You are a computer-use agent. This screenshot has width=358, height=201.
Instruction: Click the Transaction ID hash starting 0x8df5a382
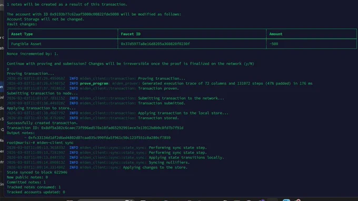click(112, 128)
